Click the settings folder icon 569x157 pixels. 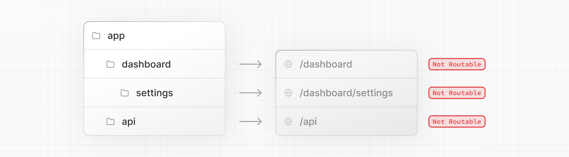tap(124, 93)
